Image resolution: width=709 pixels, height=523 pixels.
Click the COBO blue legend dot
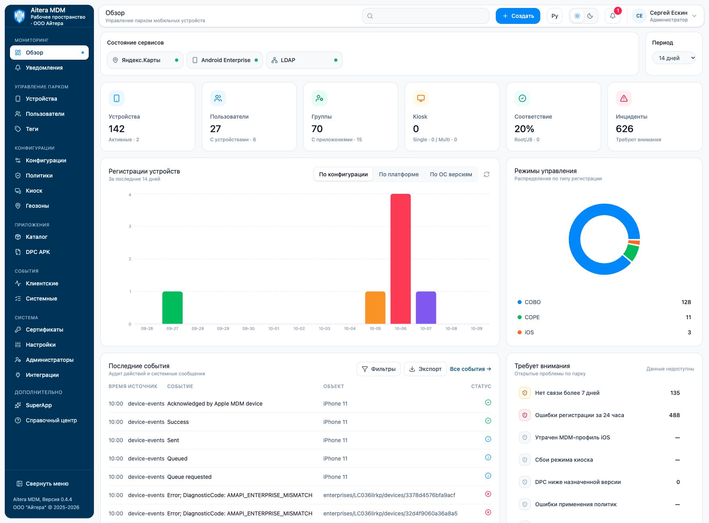(519, 302)
